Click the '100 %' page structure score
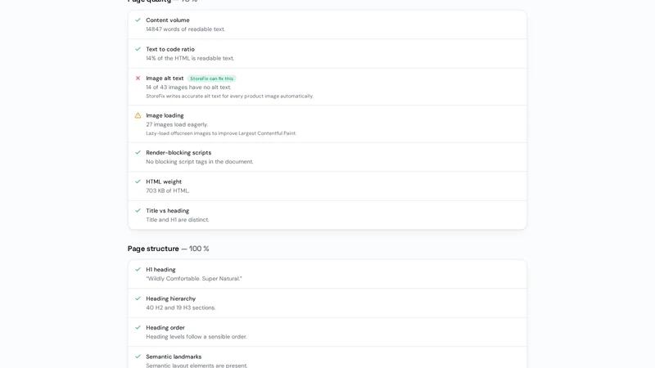The image size is (655, 368). pos(199,249)
